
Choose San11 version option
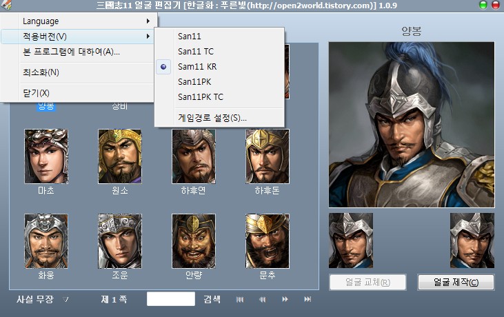tap(219, 37)
